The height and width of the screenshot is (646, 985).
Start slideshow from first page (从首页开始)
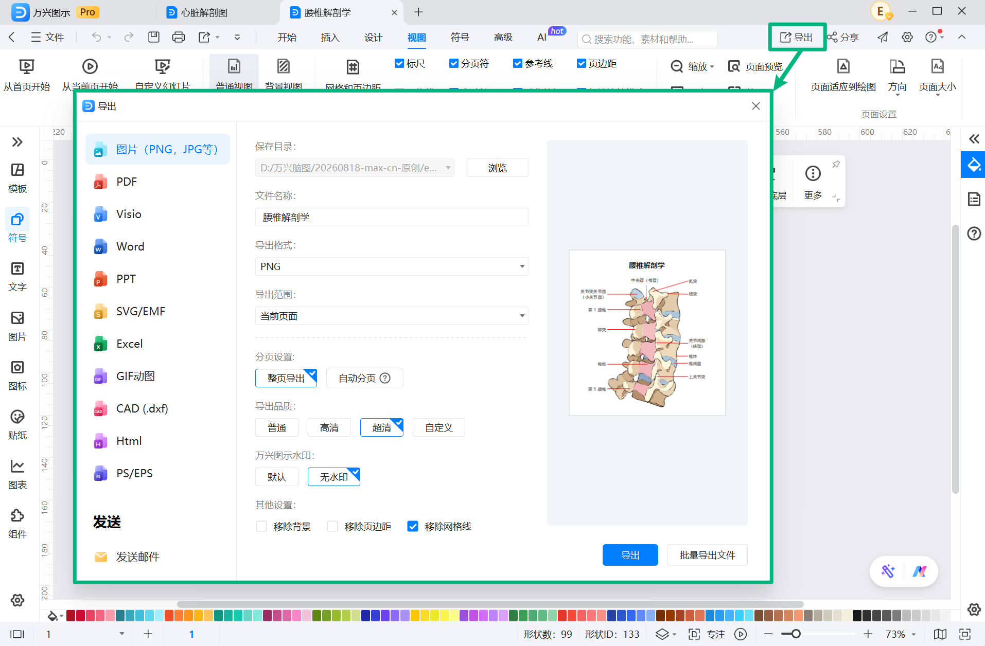[27, 75]
